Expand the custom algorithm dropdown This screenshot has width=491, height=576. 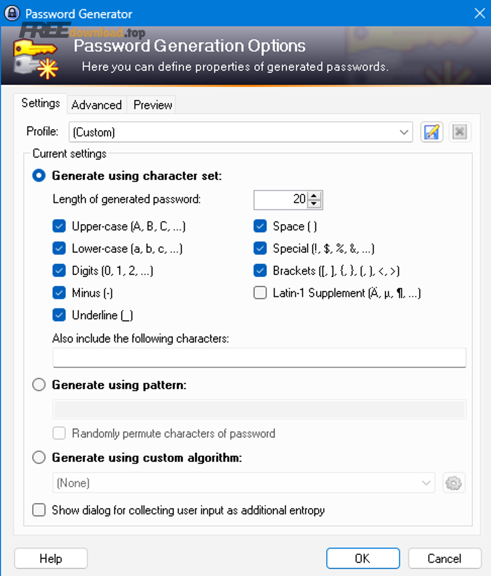pos(426,483)
